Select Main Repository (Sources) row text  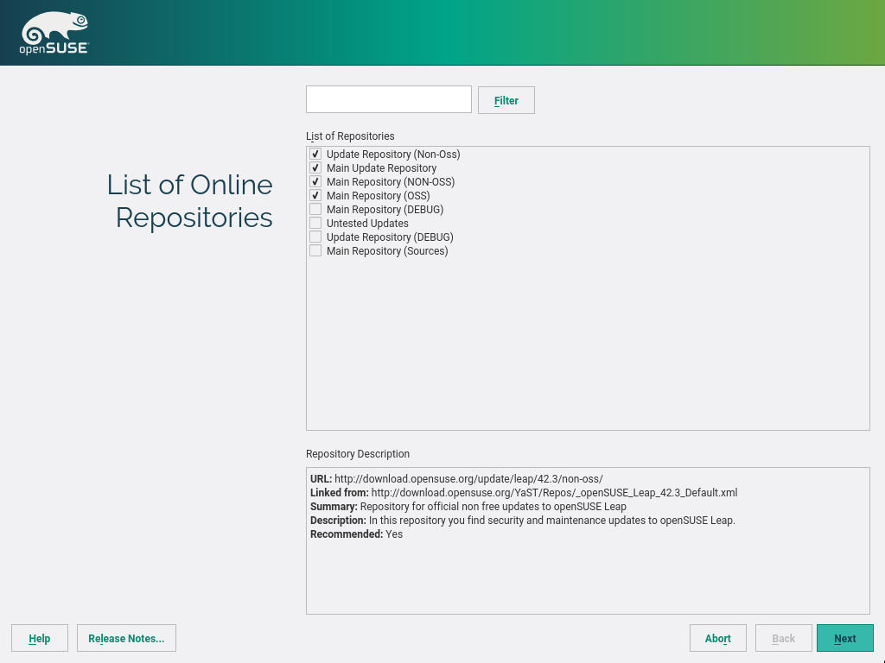(387, 251)
